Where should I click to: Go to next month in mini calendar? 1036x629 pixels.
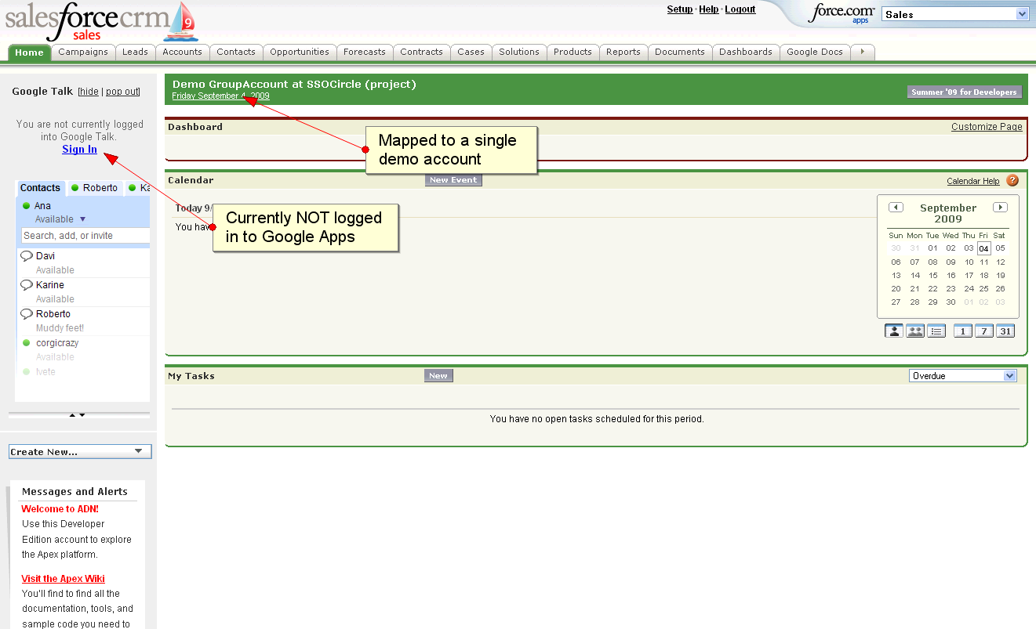(1000, 208)
